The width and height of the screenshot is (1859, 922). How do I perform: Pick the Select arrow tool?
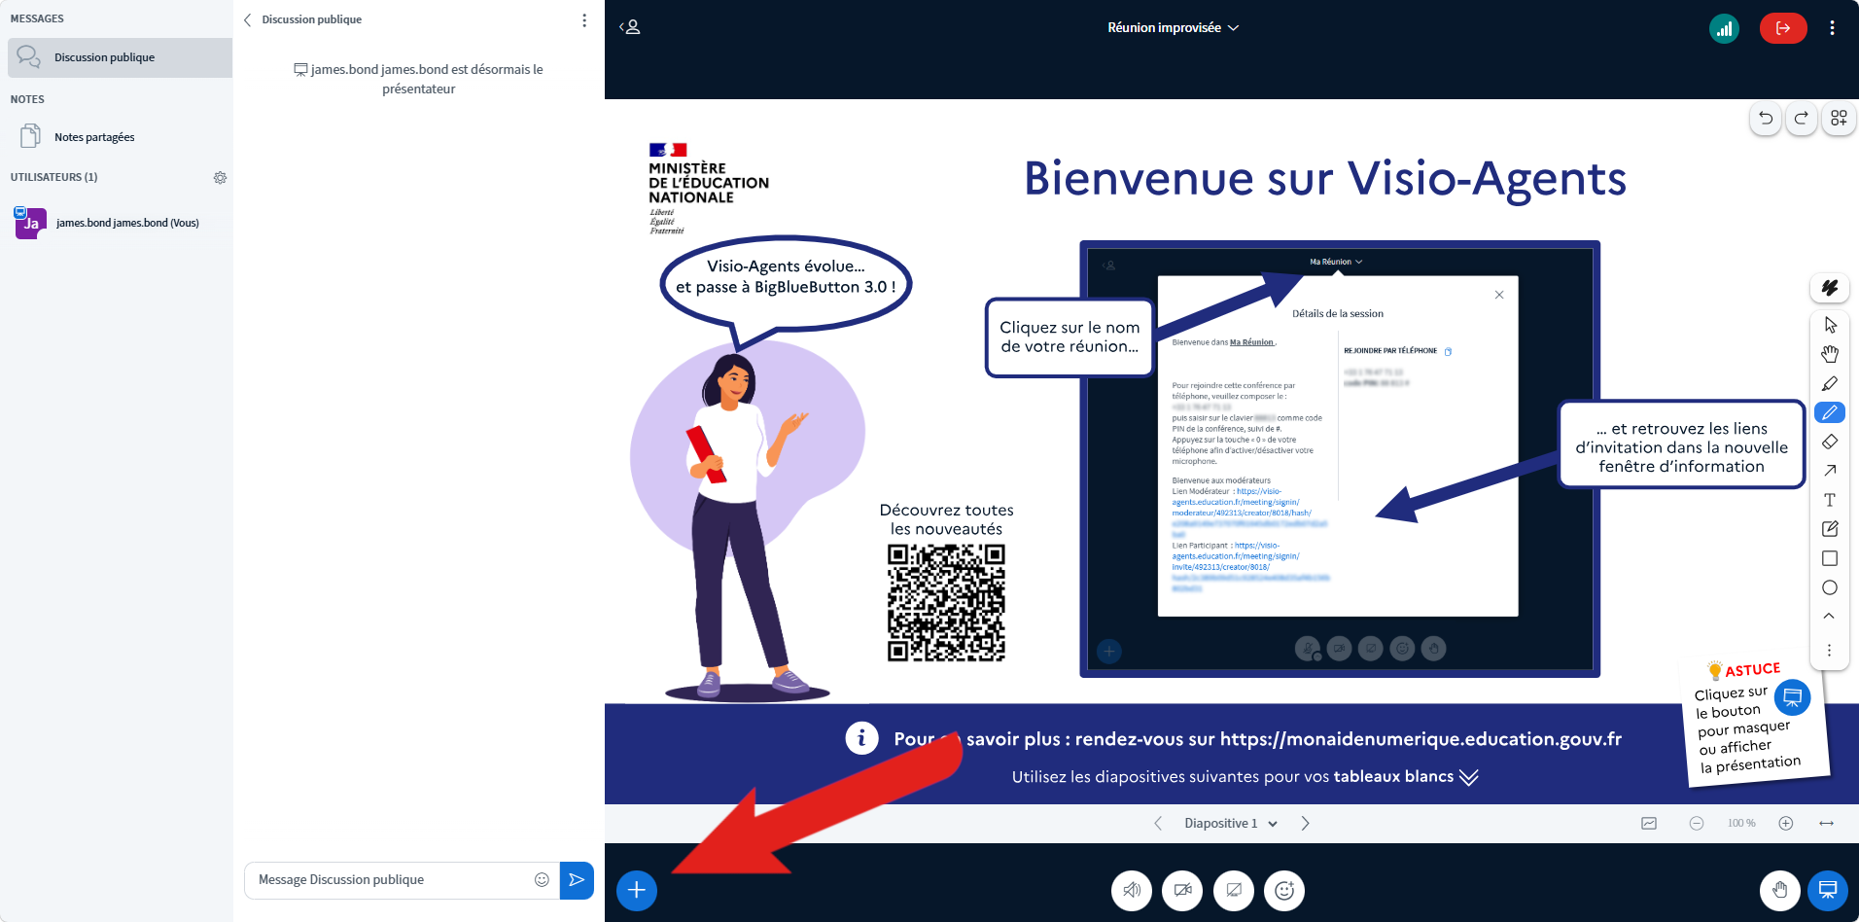[1830, 325]
